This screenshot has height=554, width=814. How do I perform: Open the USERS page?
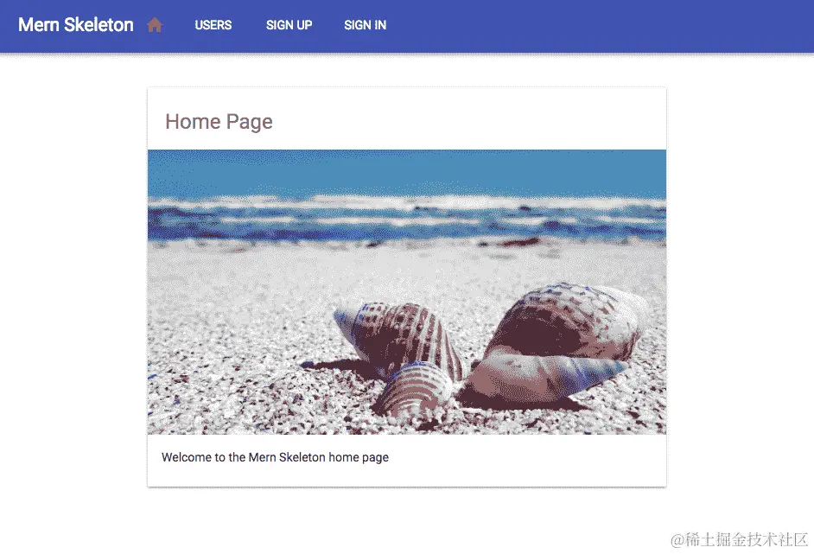(x=213, y=25)
